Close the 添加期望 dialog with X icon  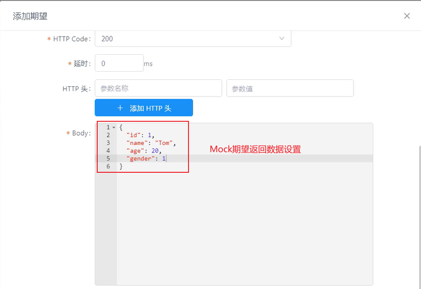407,16
